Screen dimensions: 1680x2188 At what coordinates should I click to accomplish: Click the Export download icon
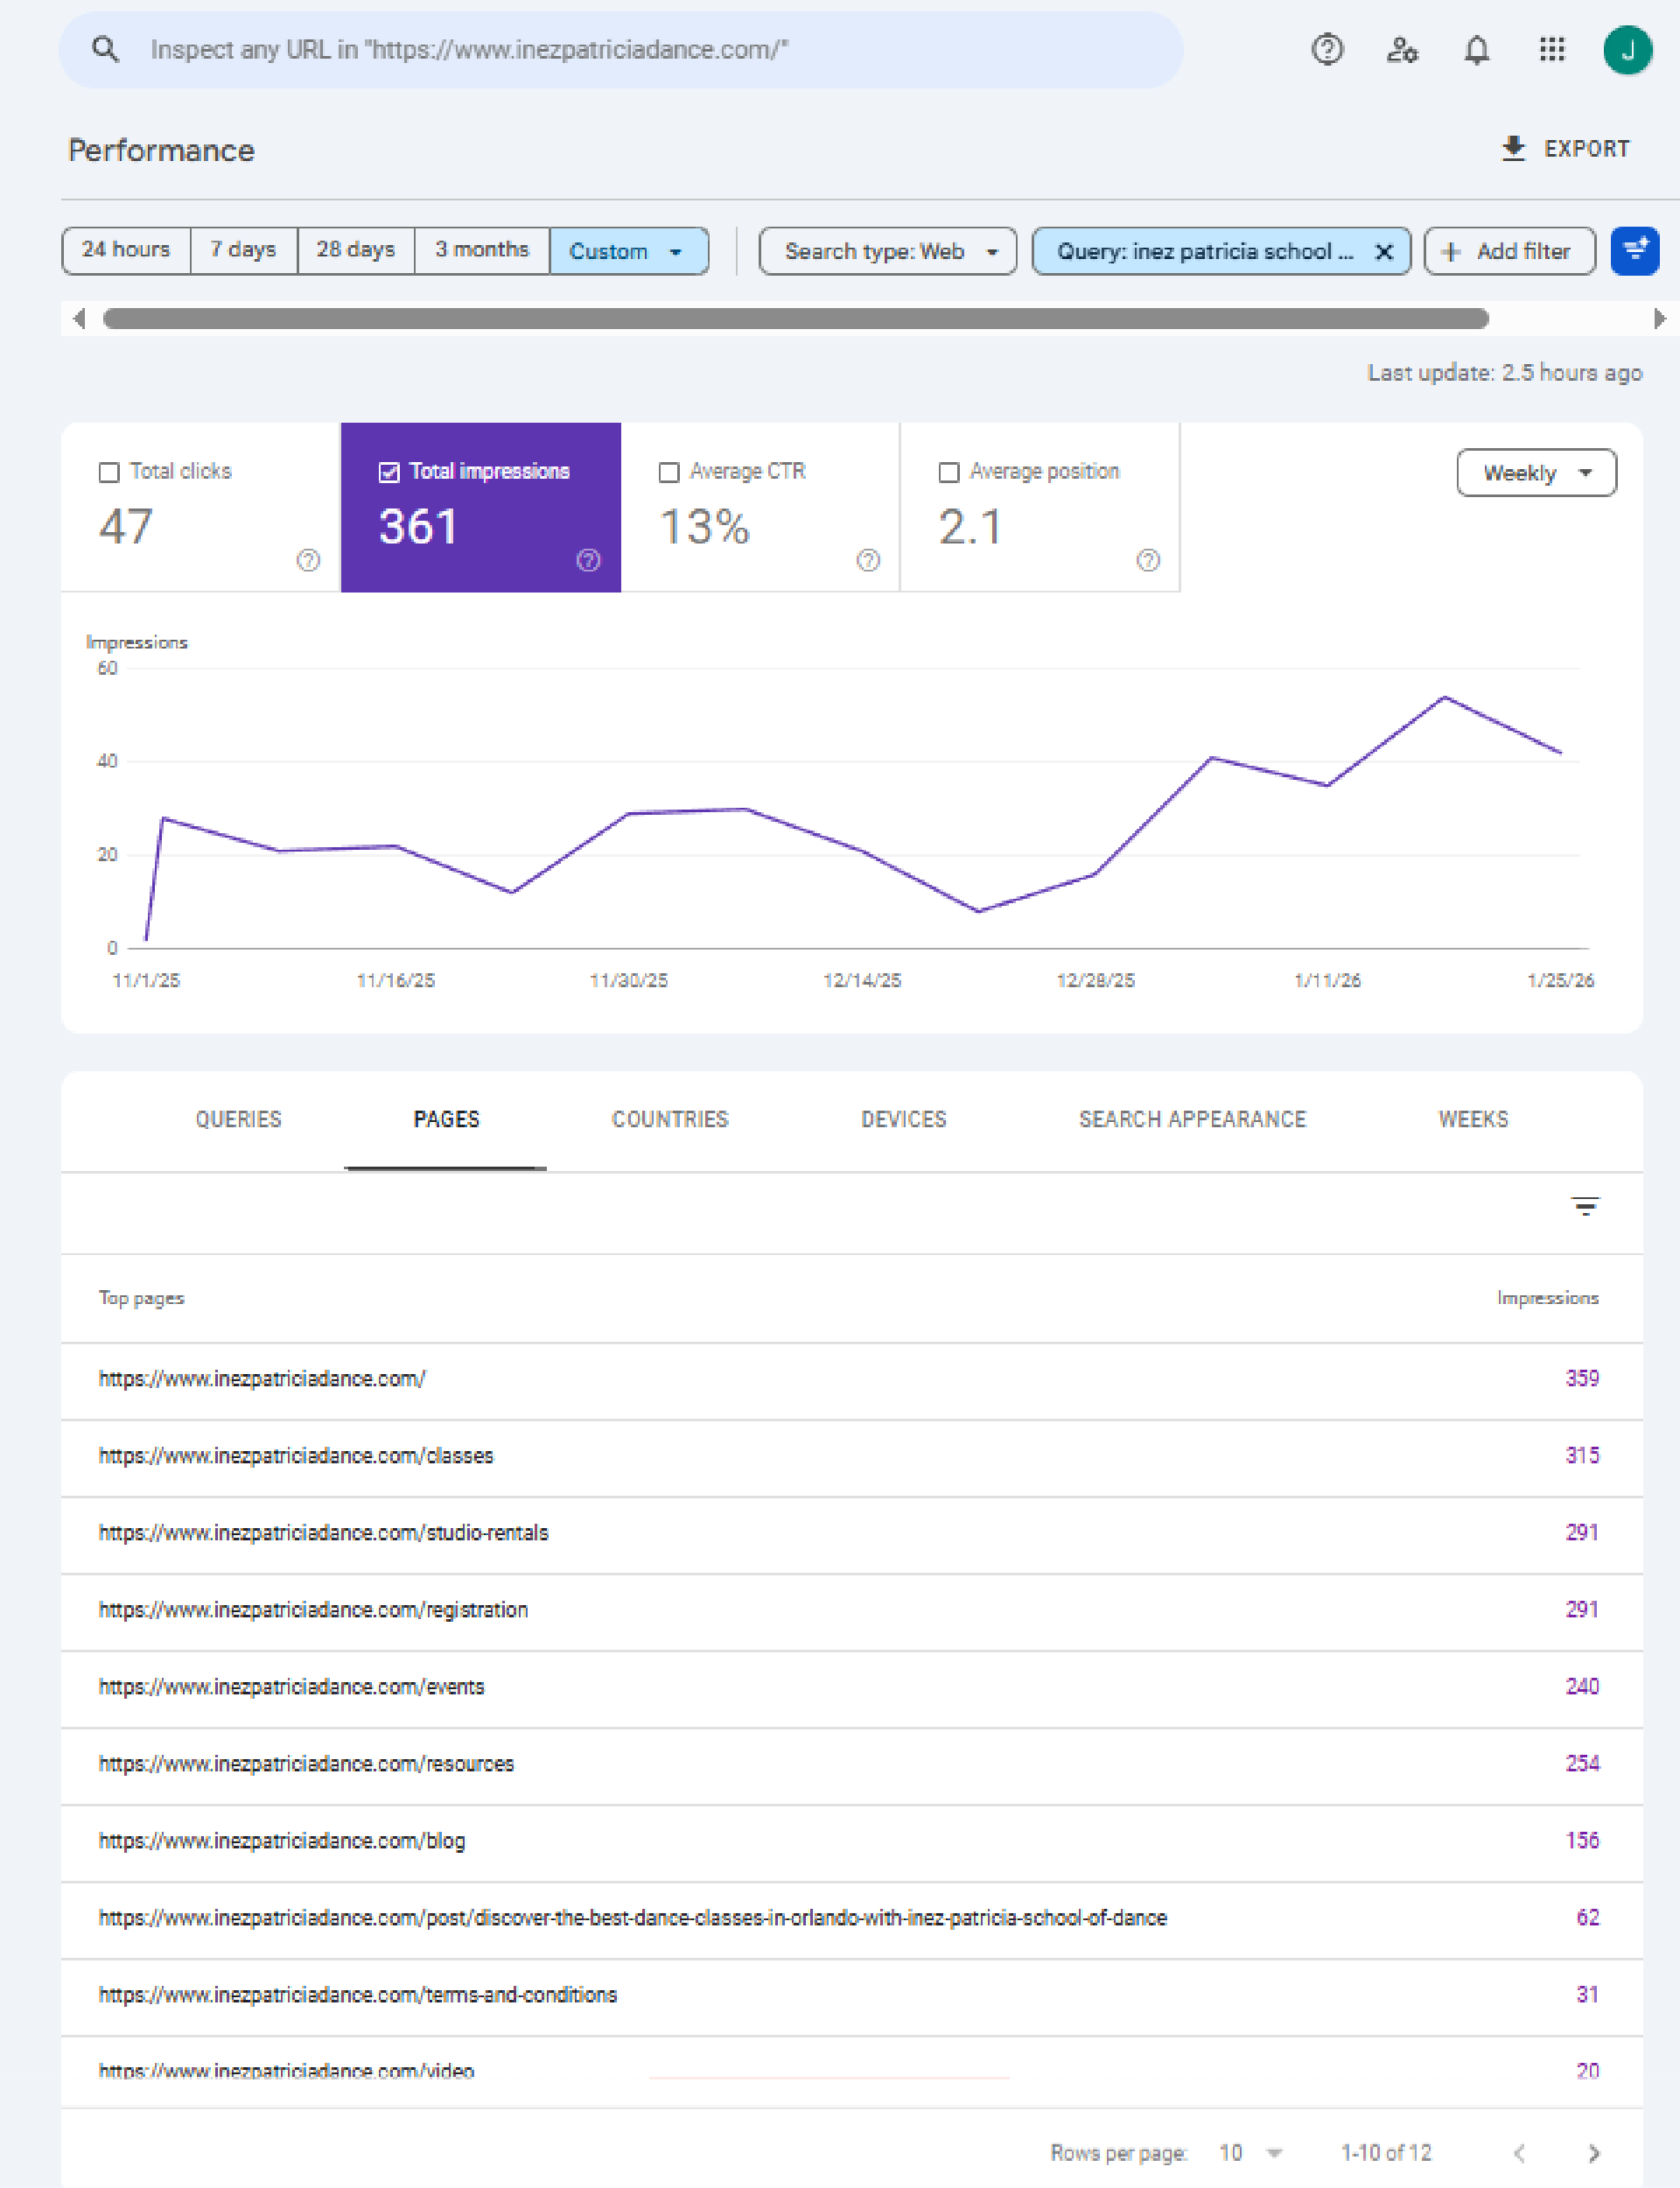[x=1512, y=148]
